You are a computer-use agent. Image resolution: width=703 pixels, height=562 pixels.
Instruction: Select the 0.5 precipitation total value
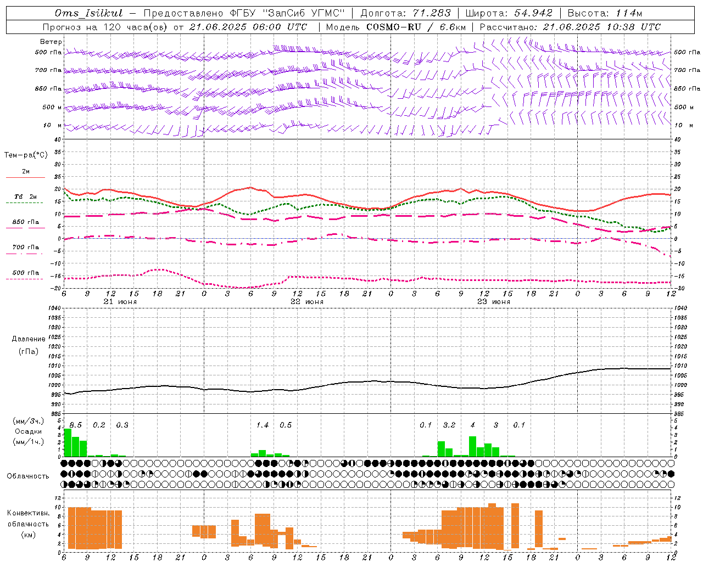286,425
